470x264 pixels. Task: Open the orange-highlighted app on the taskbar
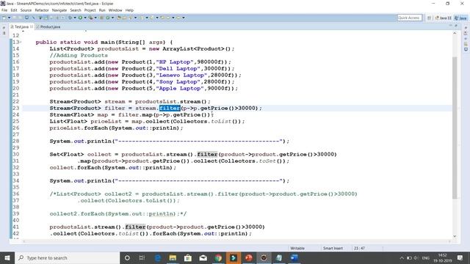(234, 257)
